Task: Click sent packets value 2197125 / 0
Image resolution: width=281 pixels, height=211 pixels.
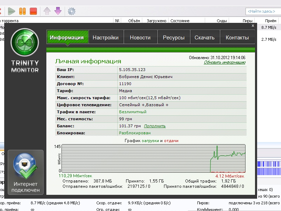Action: (x=139, y=186)
